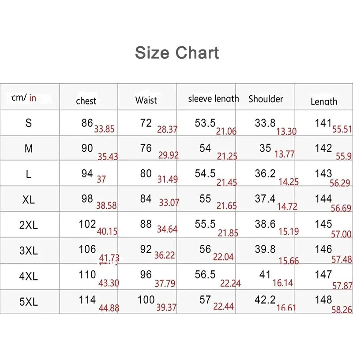Select the 3XL size row label

click(x=29, y=251)
